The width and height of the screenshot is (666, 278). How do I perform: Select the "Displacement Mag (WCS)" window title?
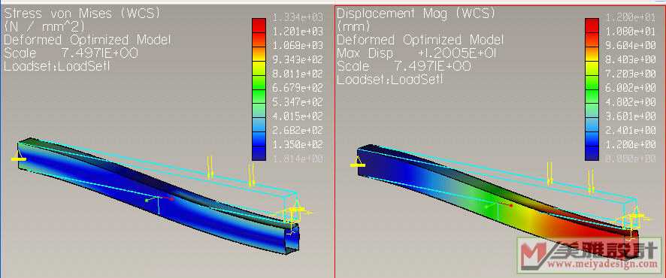416,14
